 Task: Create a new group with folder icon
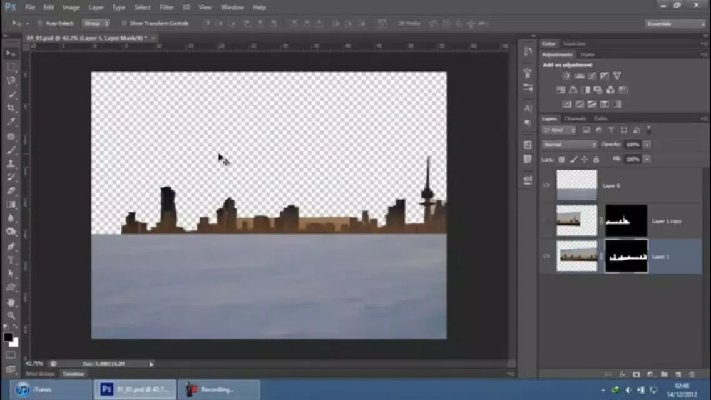(664, 374)
